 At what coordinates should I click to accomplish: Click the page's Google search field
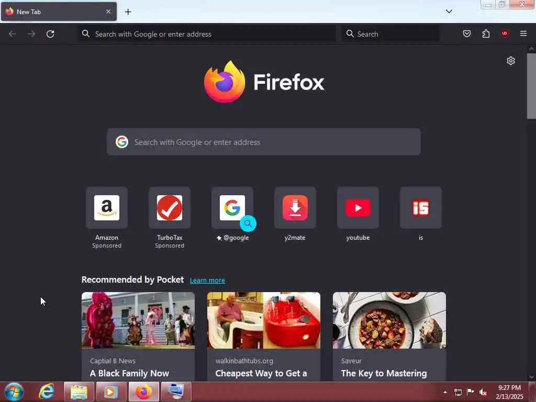click(x=264, y=142)
